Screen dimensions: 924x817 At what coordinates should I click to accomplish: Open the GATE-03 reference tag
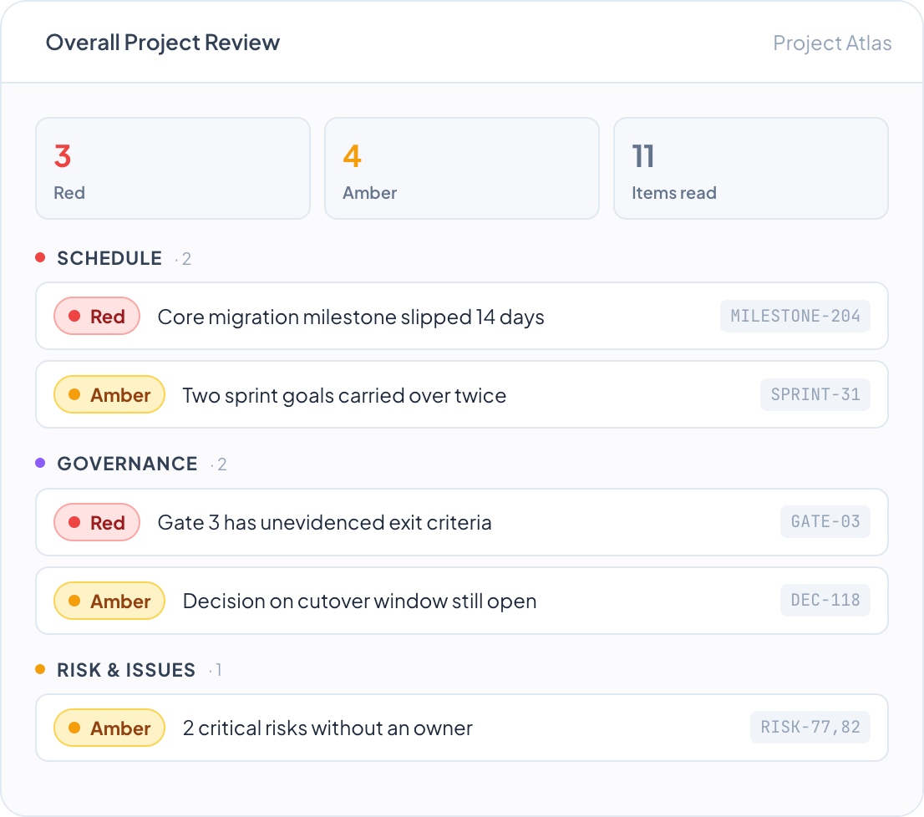pos(825,522)
